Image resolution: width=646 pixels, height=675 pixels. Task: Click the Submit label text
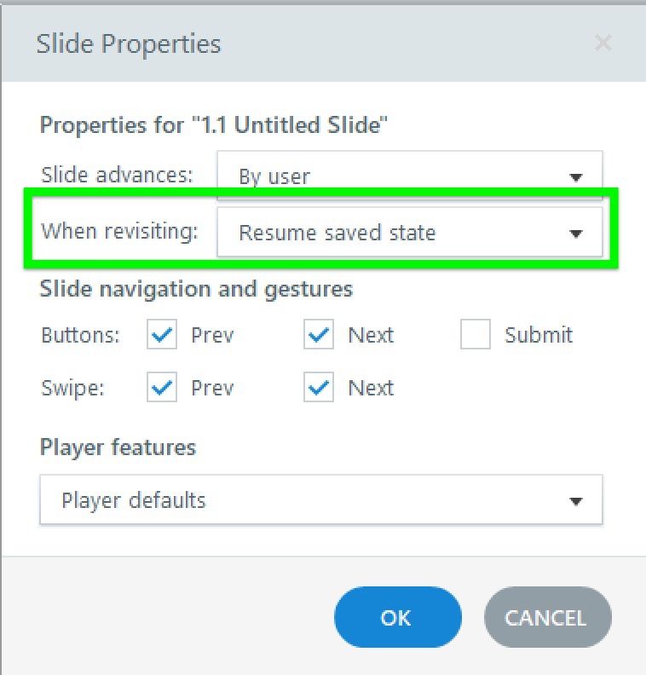538,335
